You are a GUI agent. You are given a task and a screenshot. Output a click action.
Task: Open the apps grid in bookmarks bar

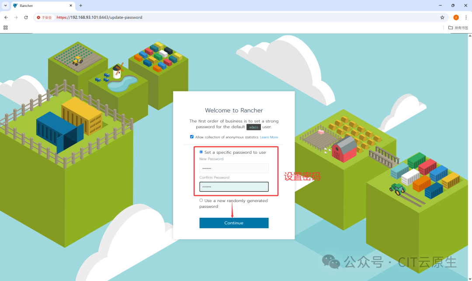tap(5, 27)
